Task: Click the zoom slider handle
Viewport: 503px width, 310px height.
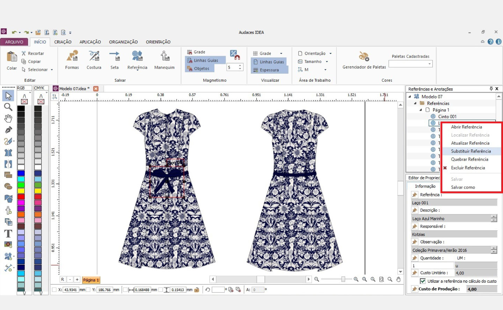Action: pyautogui.click(x=343, y=279)
